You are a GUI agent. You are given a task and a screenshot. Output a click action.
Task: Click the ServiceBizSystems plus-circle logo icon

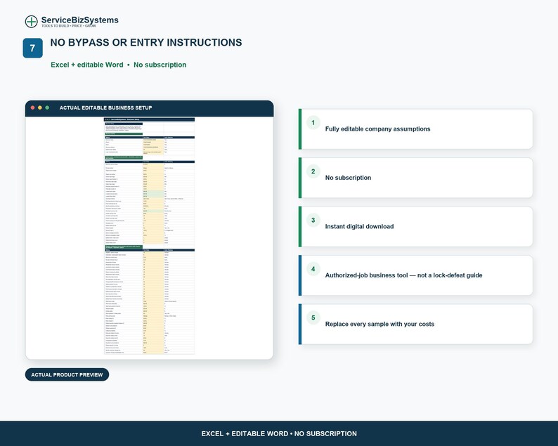coord(32,21)
